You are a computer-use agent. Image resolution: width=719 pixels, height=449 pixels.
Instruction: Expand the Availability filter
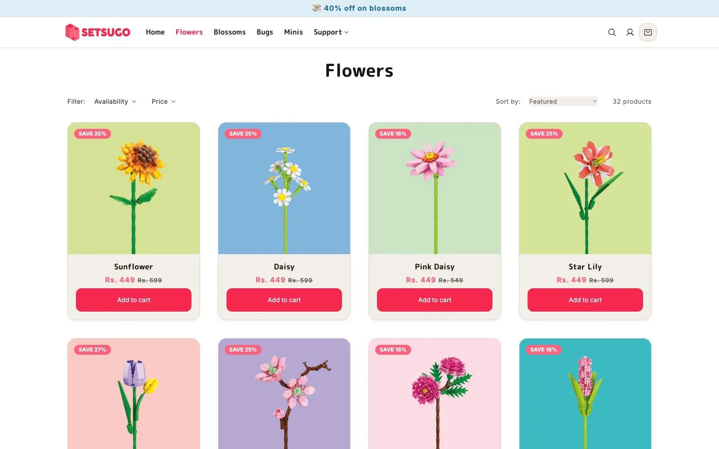tap(115, 101)
